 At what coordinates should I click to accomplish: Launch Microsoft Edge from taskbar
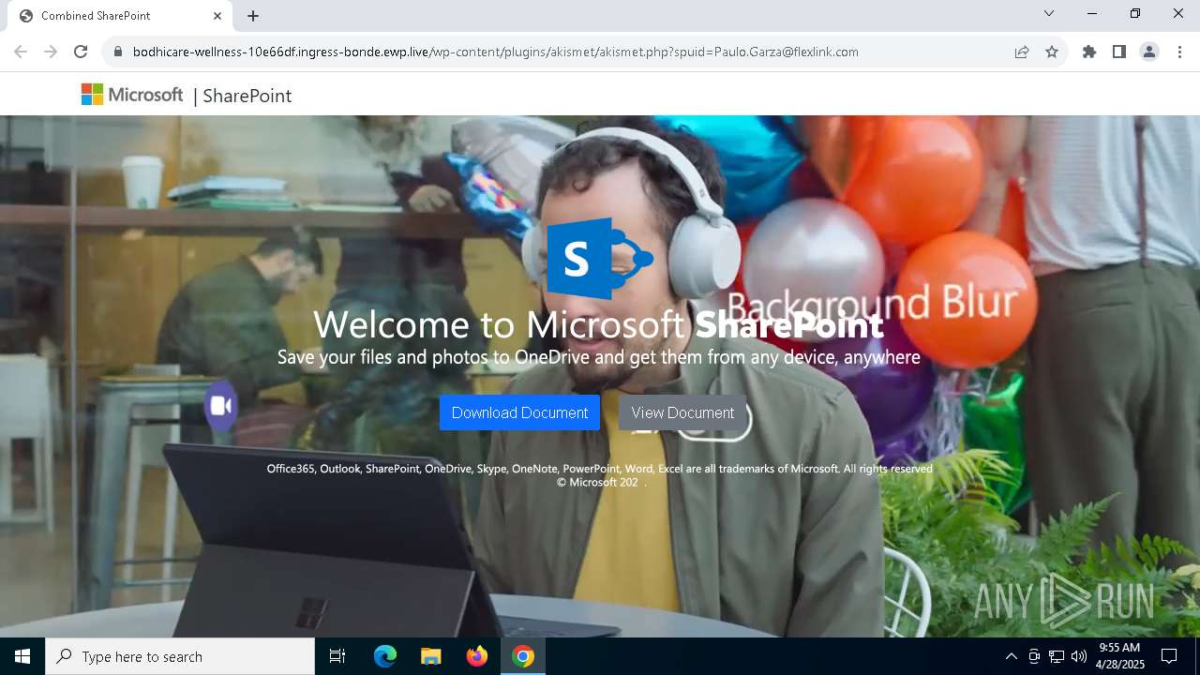point(385,656)
